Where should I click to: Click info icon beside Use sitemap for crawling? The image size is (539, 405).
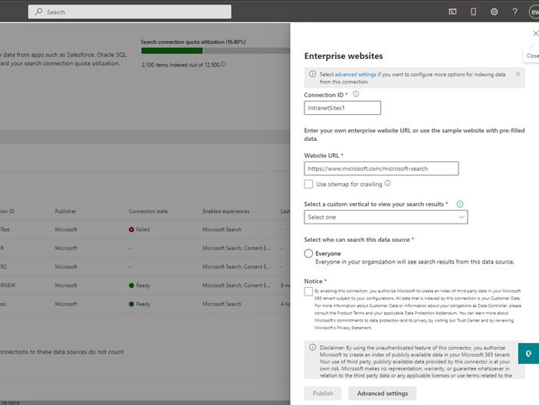coord(387,183)
